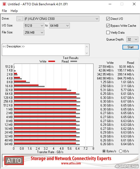The height and width of the screenshot is (169, 140).
Task: Disable Bypass Write Cache checkbox
Action: pos(108,26)
